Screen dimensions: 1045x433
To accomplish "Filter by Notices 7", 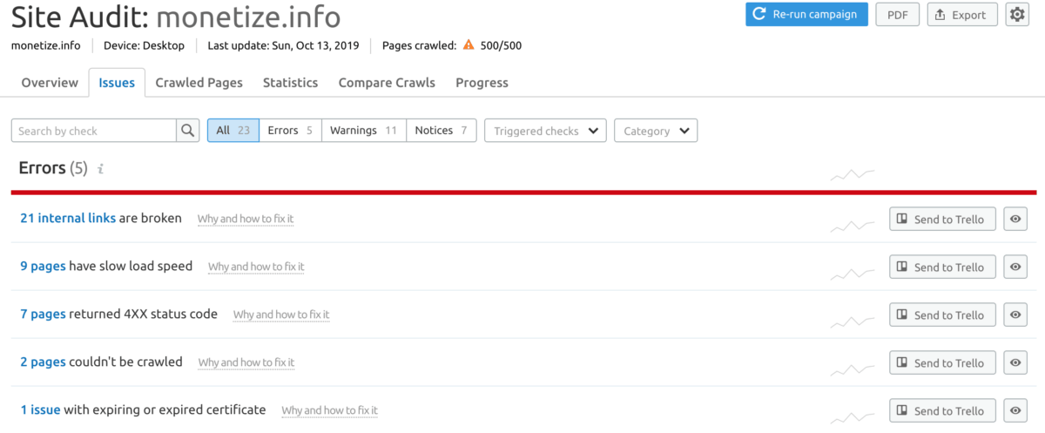I will pos(441,131).
